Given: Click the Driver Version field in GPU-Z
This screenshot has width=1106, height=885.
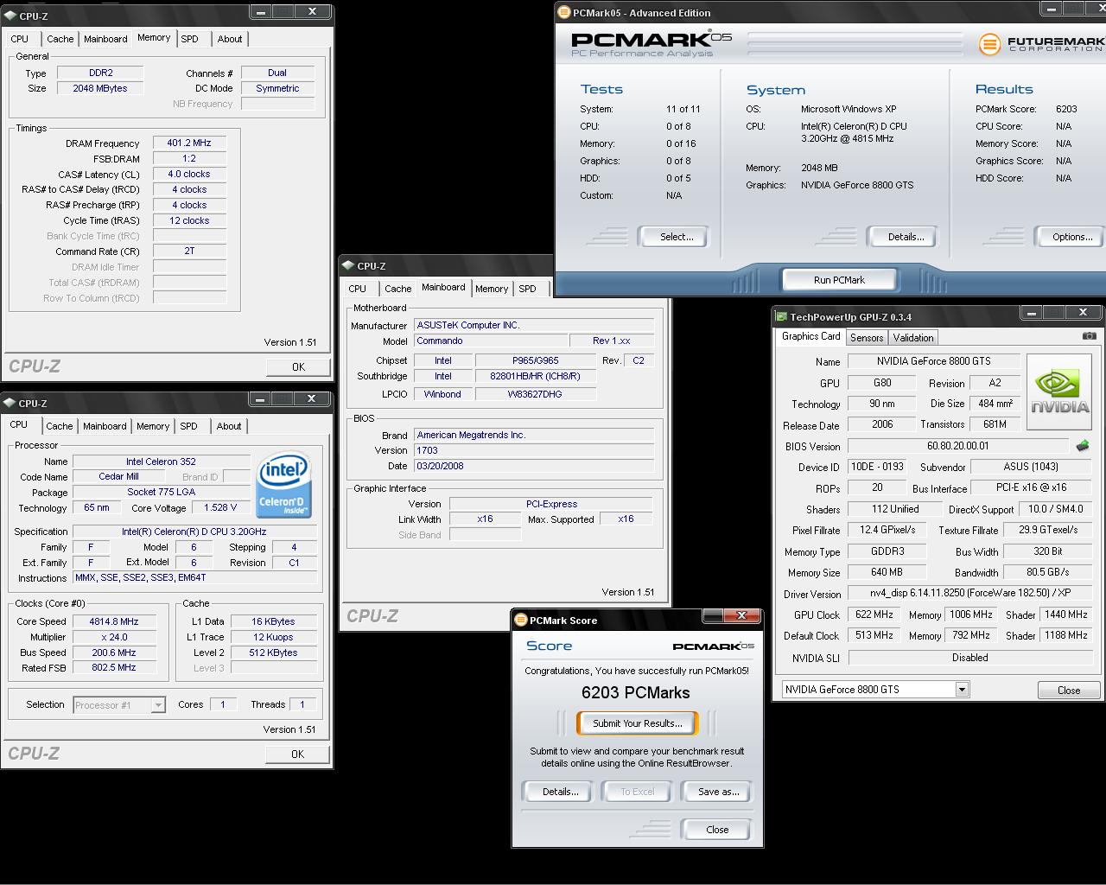Looking at the screenshot, I should point(969,593).
